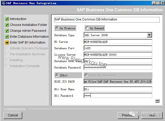Click the Enter Database Information step label
Screen dimensions: 165x121
29,37
